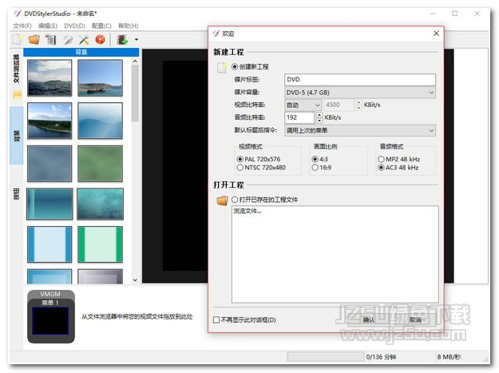This screenshot has width=499, height=373.
Task: Click background list scroll up arrow
Action: (135, 62)
